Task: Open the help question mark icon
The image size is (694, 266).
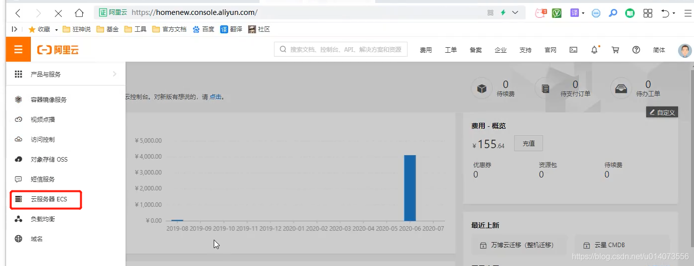Action: 636,50
